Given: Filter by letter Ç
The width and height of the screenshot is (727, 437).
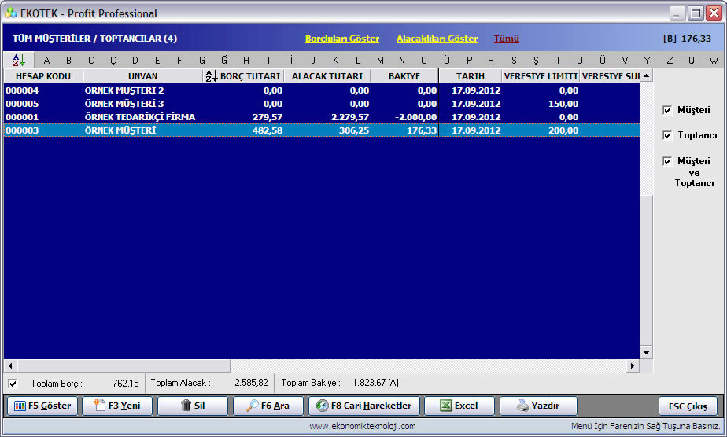Looking at the screenshot, I should pyautogui.click(x=113, y=61).
